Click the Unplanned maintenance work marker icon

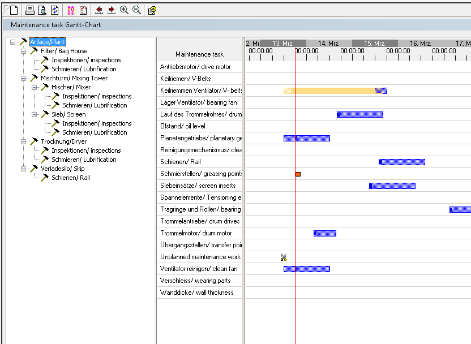point(284,257)
